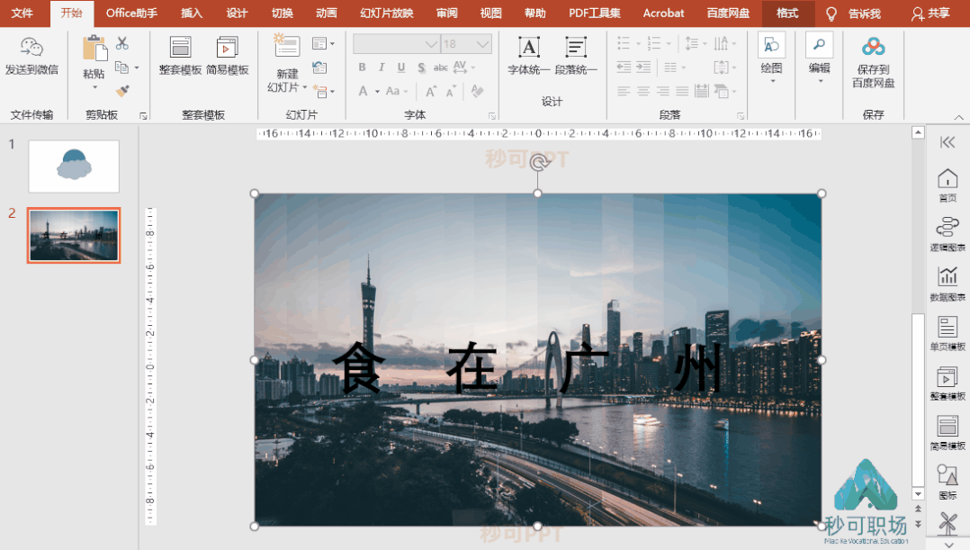Open 数据图表 data charts in sidebar
The height and width of the screenshot is (550, 970).
point(948,284)
